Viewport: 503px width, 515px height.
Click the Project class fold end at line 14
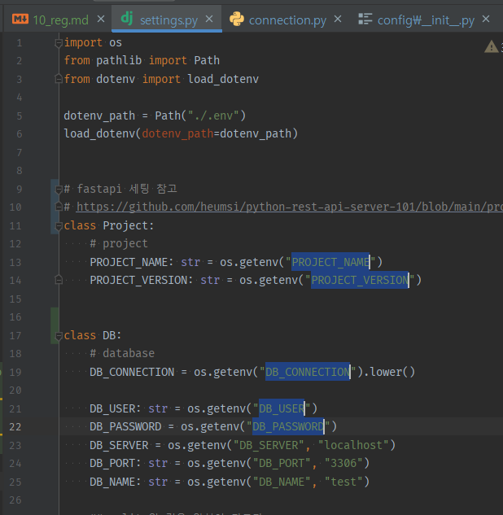click(x=59, y=280)
